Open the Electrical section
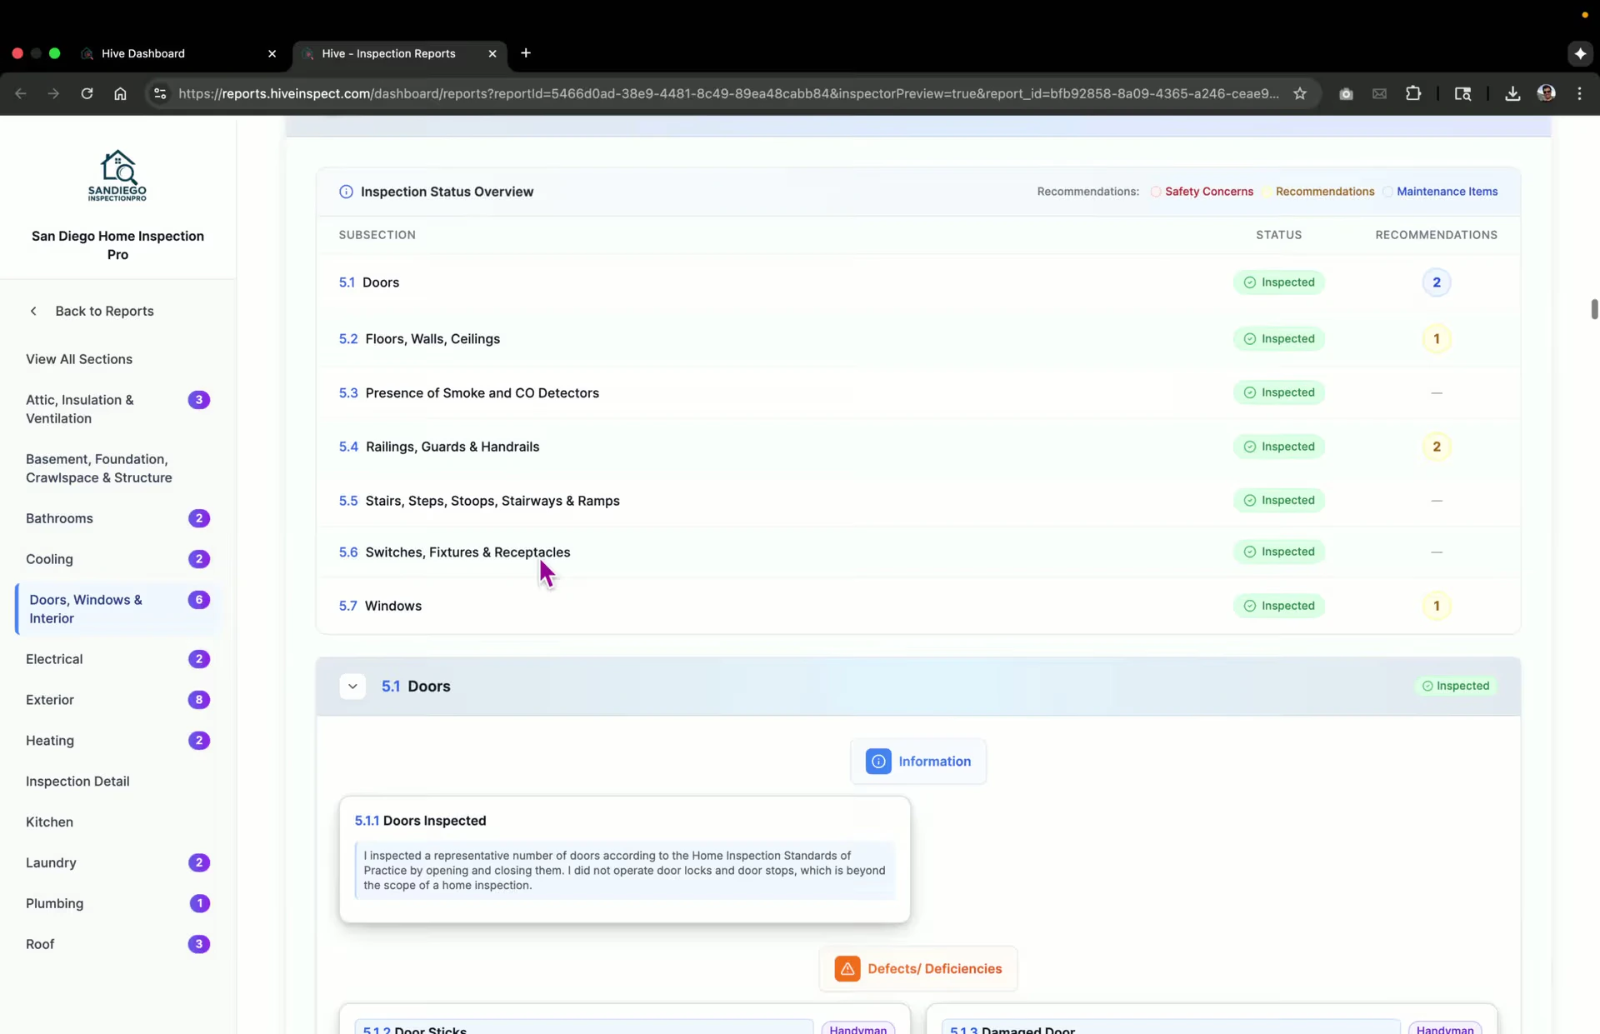The width and height of the screenshot is (1600, 1034). pyautogui.click(x=117, y=659)
